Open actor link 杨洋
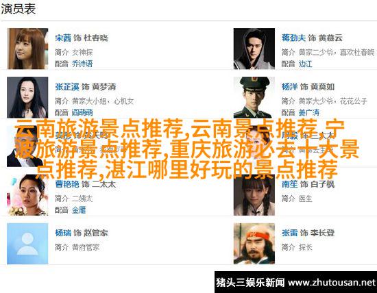 click(x=289, y=87)
